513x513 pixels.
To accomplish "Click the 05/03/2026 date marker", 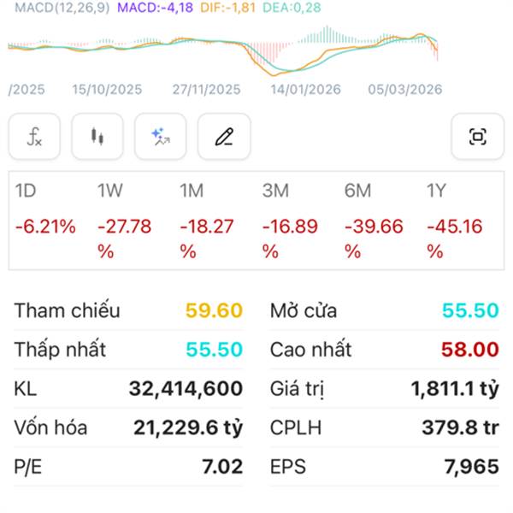I will [x=404, y=89].
